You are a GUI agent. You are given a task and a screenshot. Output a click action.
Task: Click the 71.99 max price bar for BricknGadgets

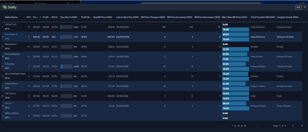coord(235,59)
